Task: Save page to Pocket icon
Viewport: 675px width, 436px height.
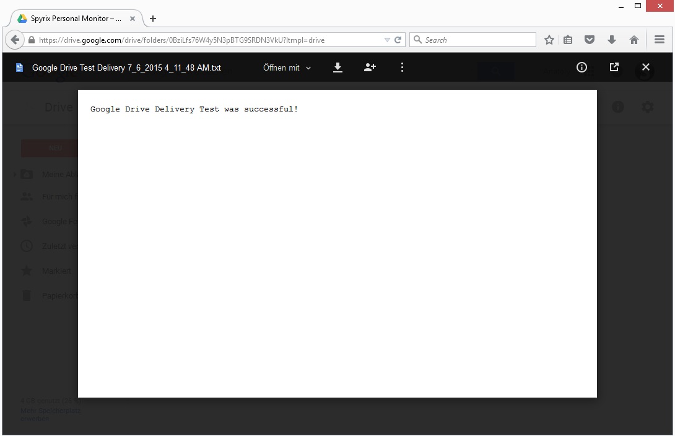Action: pos(590,40)
